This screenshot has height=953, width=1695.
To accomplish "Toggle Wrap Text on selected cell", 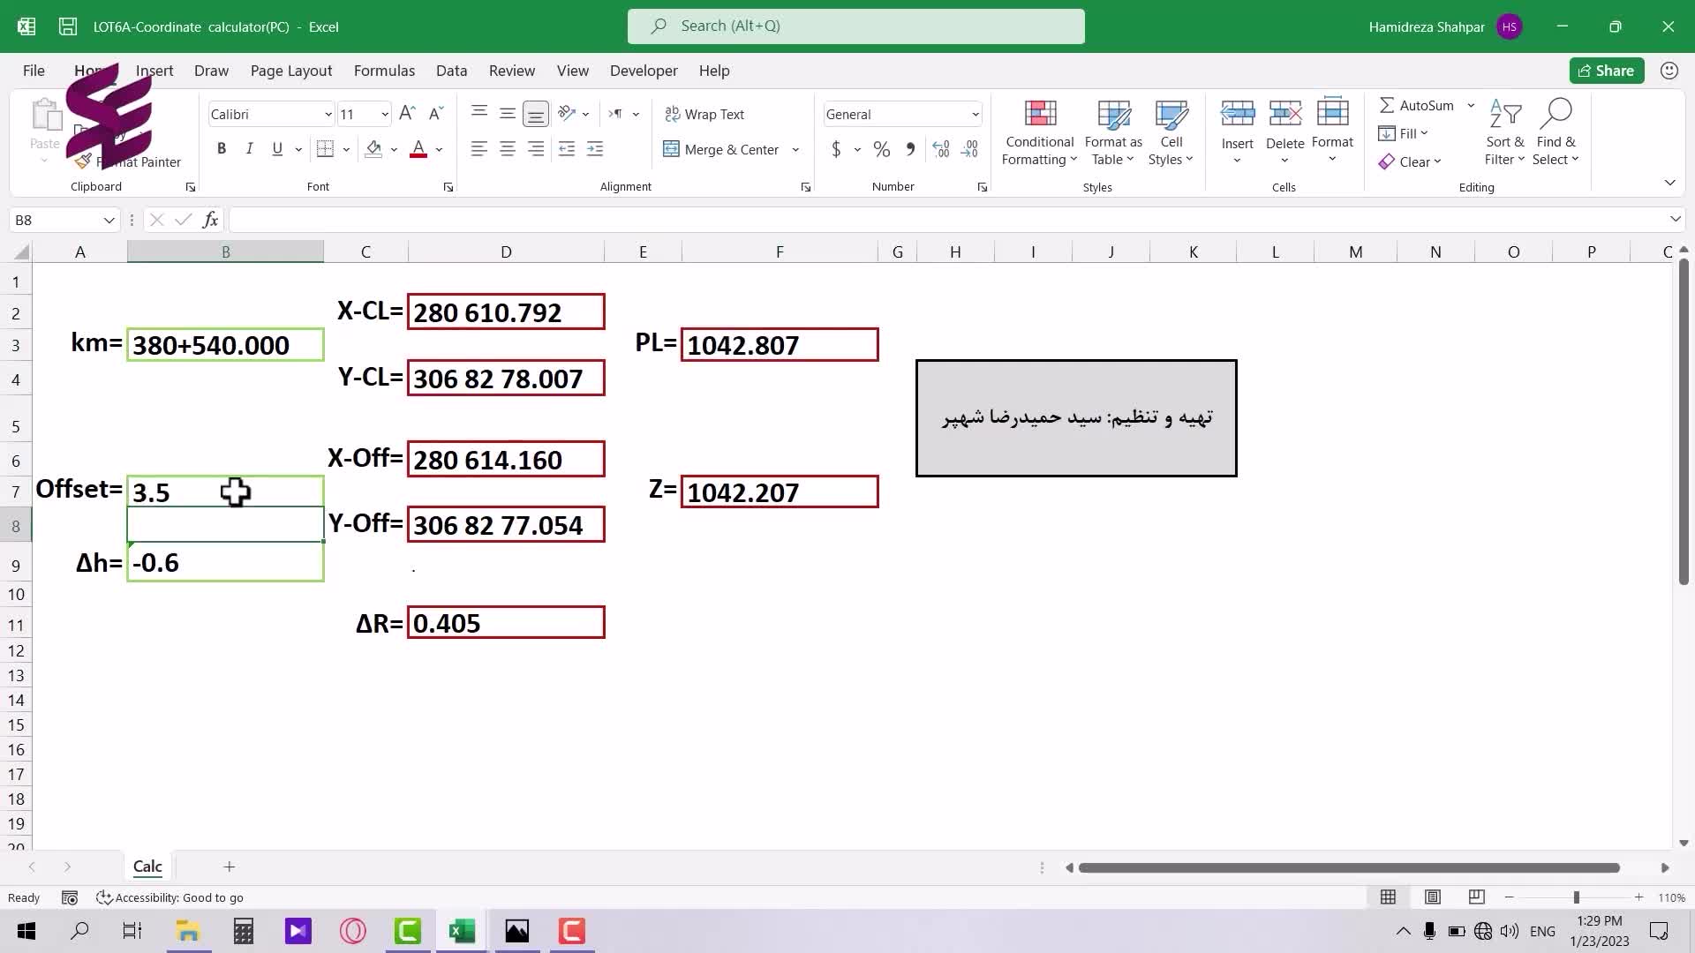I will coord(704,115).
